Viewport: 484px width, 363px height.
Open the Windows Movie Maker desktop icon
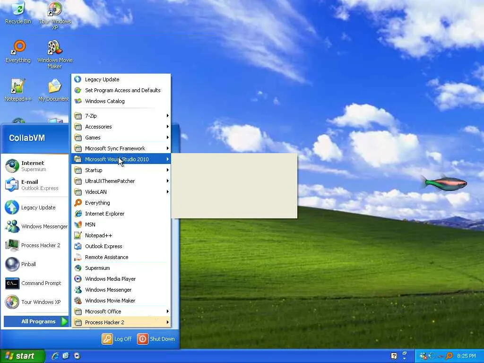click(x=55, y=54)
